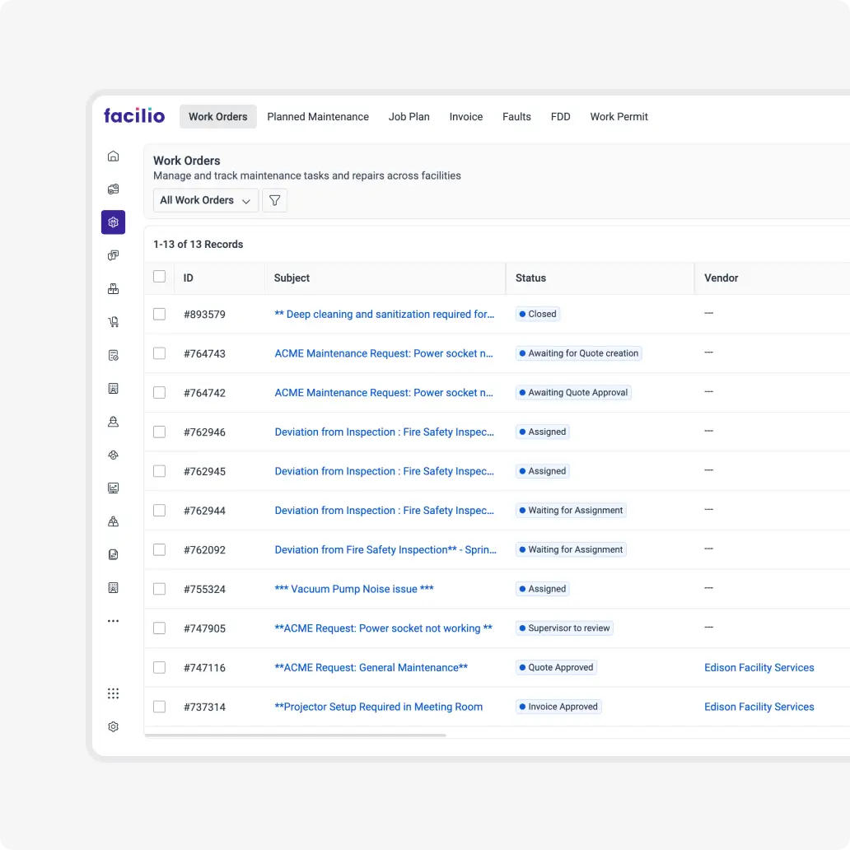
Task: Switch to the Planned Maintenance tab
Action: pos(318,116)
